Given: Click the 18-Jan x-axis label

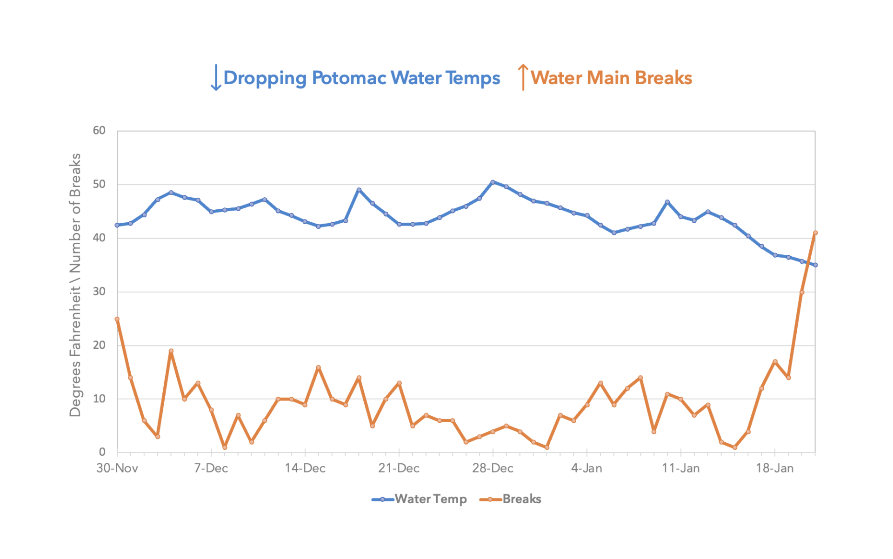Looking at the screenshot, I should coord(774,468).
